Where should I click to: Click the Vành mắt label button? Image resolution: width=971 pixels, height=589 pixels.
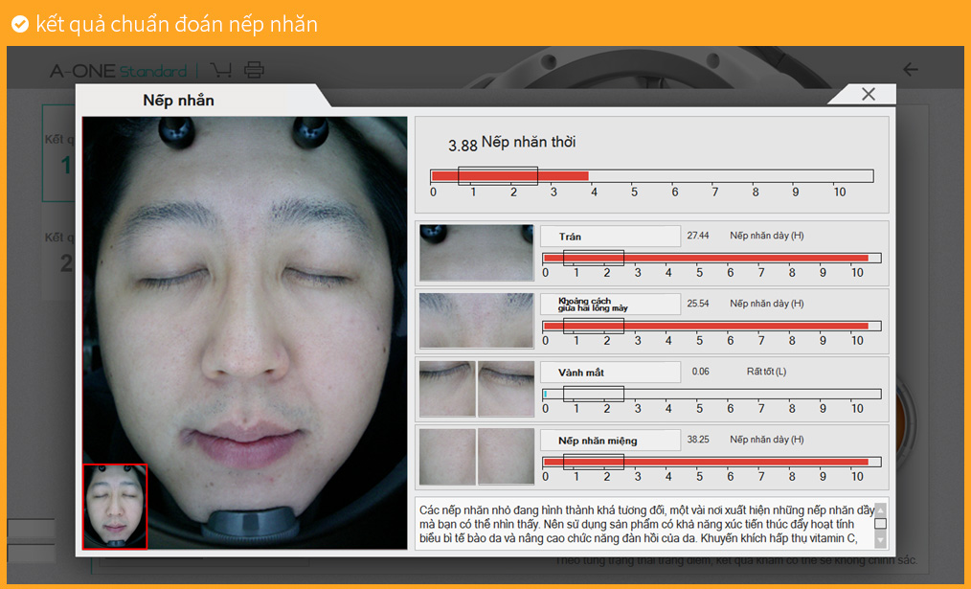[609, 372]
